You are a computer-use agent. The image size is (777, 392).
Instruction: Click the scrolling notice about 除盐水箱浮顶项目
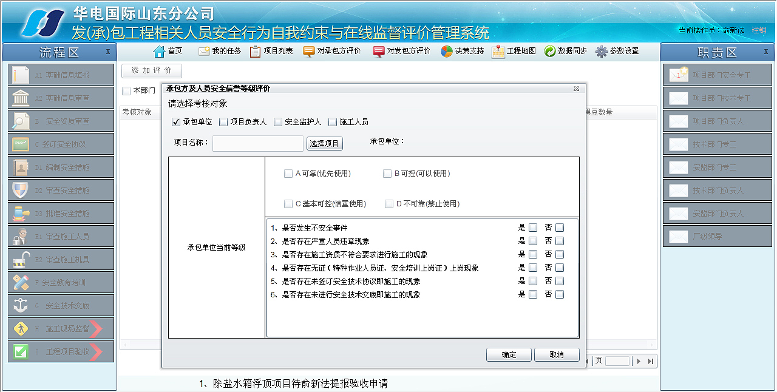click(293, 384)
